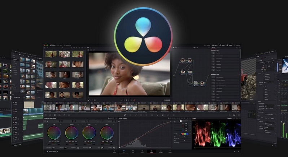Select the highlighted clip in thumbnail strip
Image resolution: width=288 pixels, height=157 pixels.
(120, 108)
